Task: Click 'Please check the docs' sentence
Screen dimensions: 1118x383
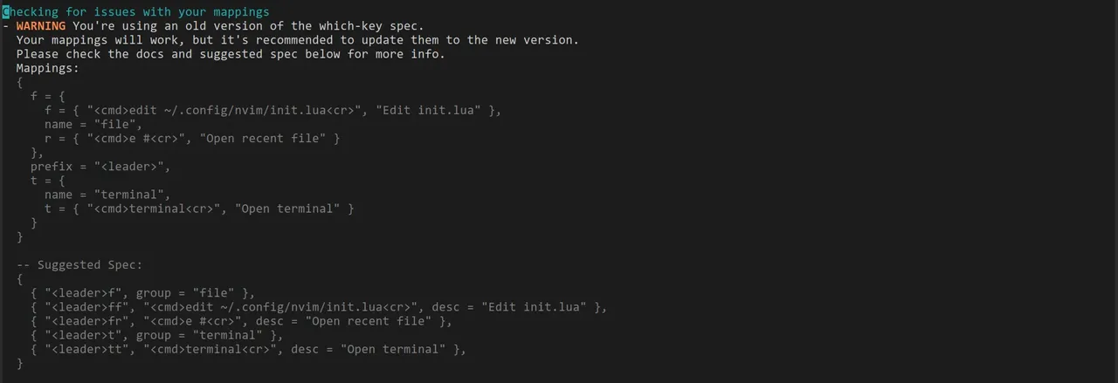Action: 231,54
